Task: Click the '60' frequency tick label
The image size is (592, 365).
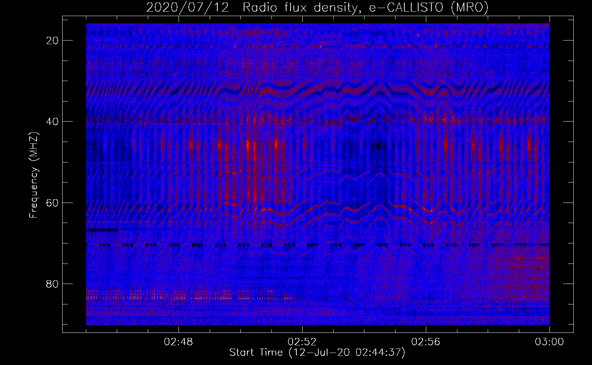Action: (53, 203)
